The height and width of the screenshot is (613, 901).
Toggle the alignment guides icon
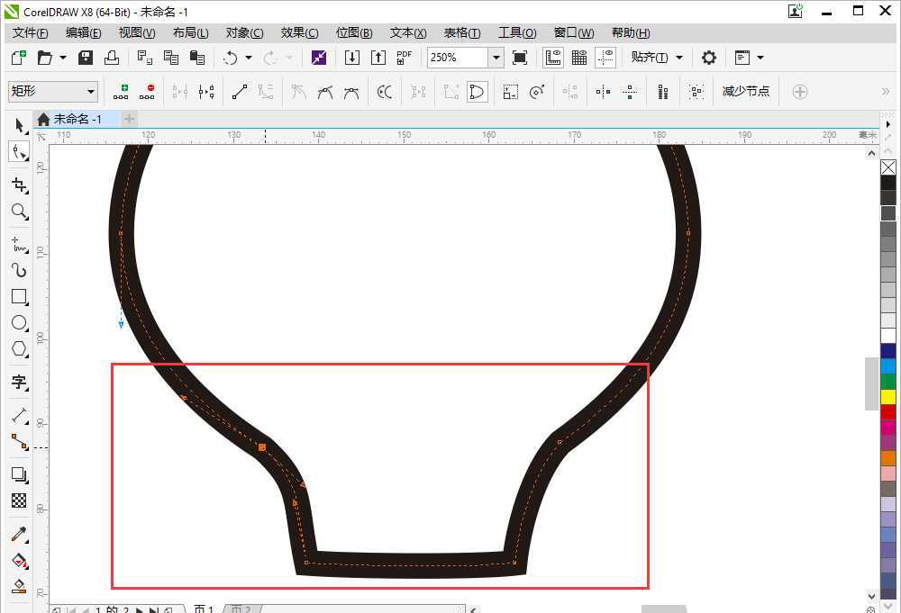coord(605,57)
